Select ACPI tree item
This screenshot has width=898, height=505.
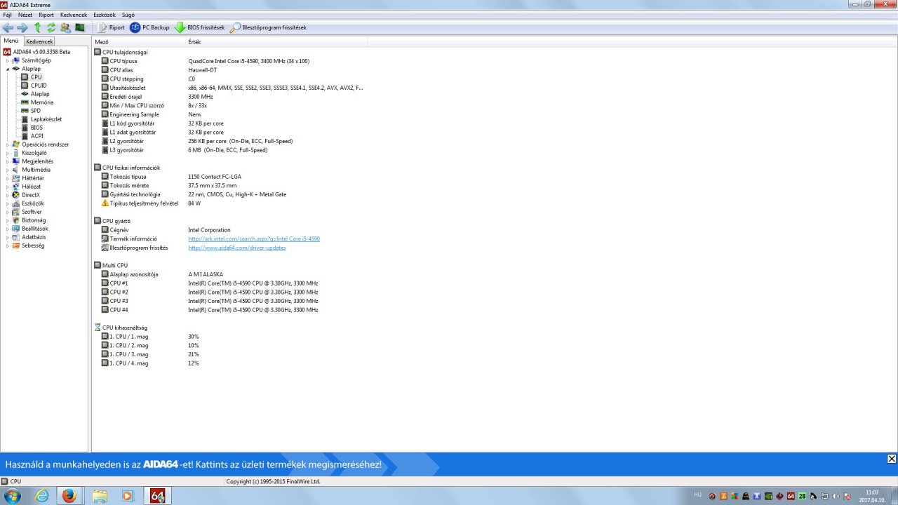tap(37, 136)
